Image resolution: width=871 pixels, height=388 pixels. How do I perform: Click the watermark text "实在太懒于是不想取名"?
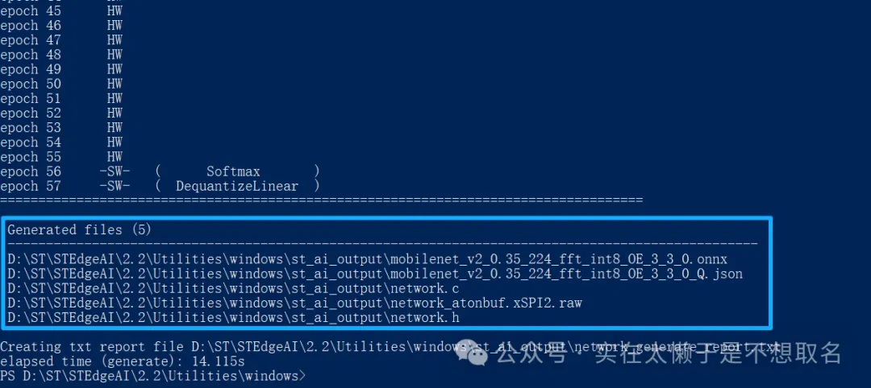pyautogui.click(x=718, y=353)
